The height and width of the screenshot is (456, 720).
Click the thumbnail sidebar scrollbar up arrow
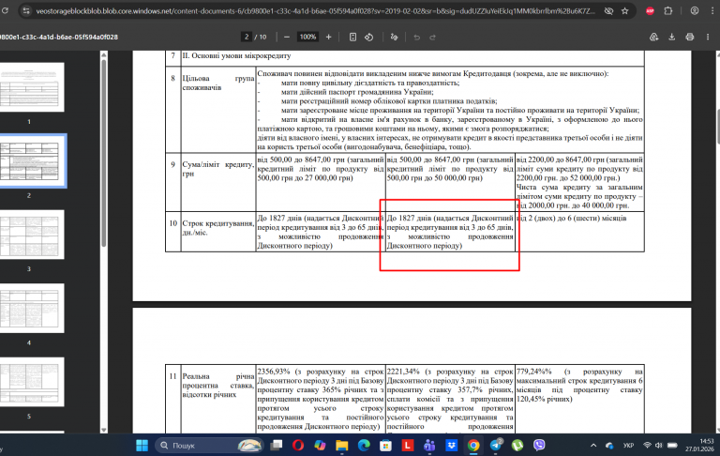(104, 54)
